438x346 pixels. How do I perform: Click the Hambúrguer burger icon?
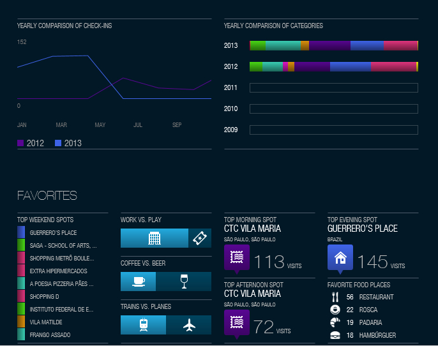pyautogui.click(x=335, y=335)
